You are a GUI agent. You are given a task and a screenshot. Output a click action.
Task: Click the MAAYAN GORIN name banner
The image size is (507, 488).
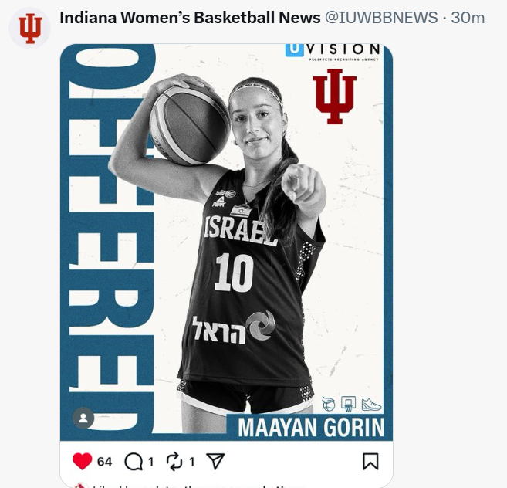click(309, 427)
